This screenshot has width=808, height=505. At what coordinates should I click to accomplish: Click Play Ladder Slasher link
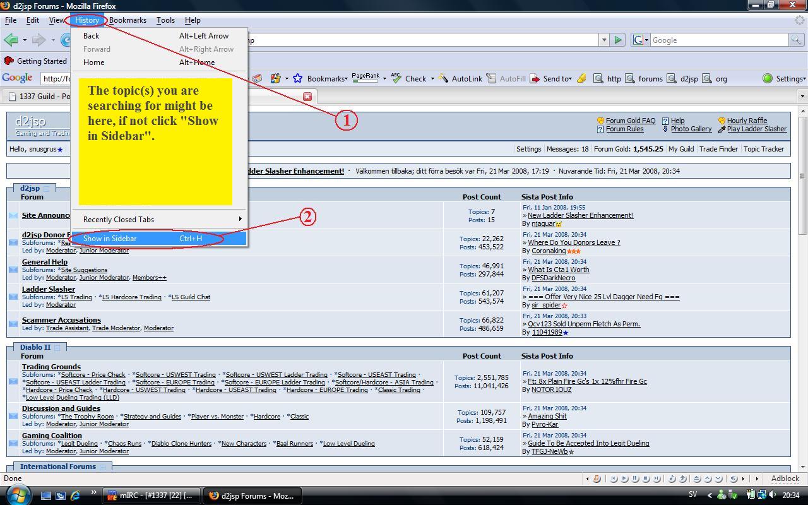[757, 129]
